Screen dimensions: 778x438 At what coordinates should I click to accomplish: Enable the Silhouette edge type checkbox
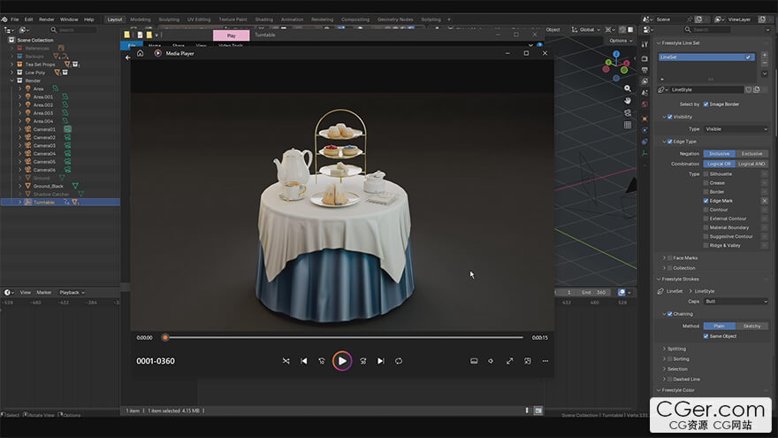point(706,174)
